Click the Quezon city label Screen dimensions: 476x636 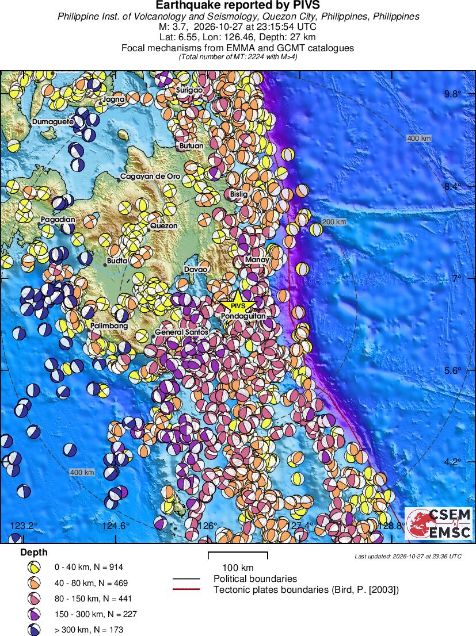[163, 226]
